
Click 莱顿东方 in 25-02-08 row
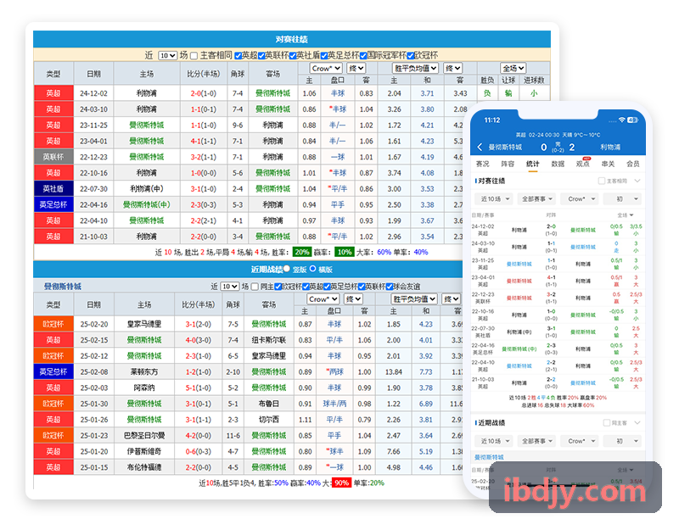[144, 372]
